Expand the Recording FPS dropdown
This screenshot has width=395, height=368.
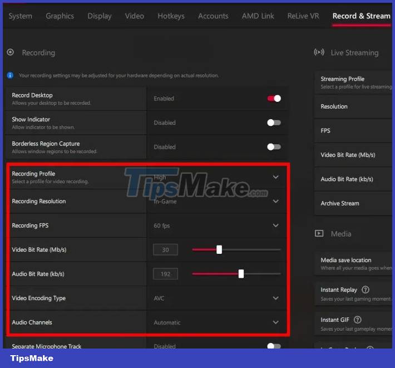click(x=275, y=225)
